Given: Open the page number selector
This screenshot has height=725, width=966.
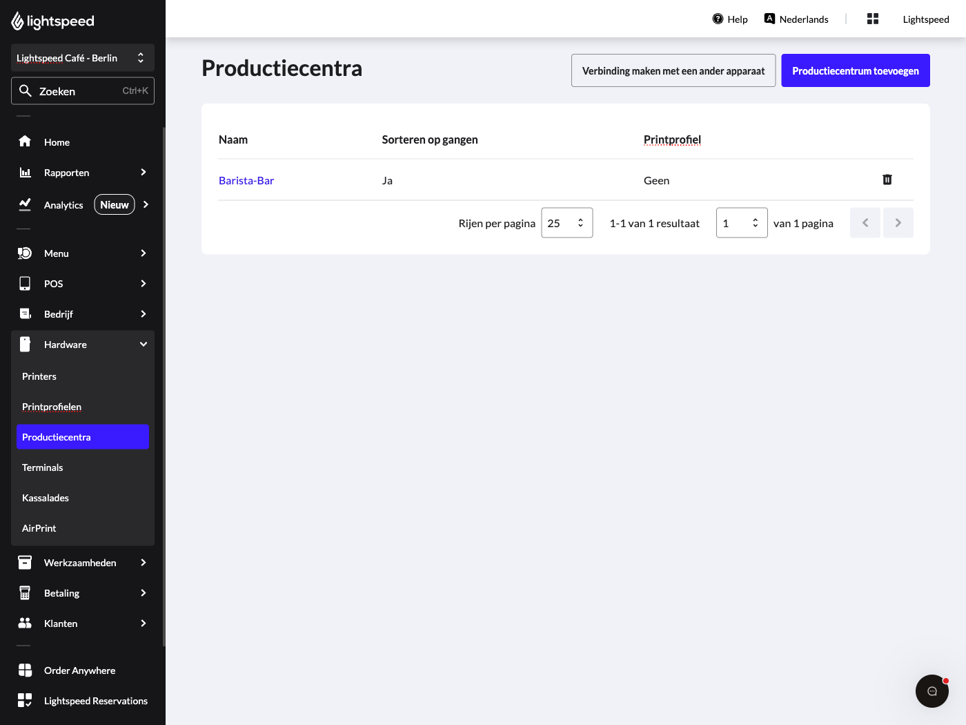Looking at the screenshot, I should click(742, 223).
